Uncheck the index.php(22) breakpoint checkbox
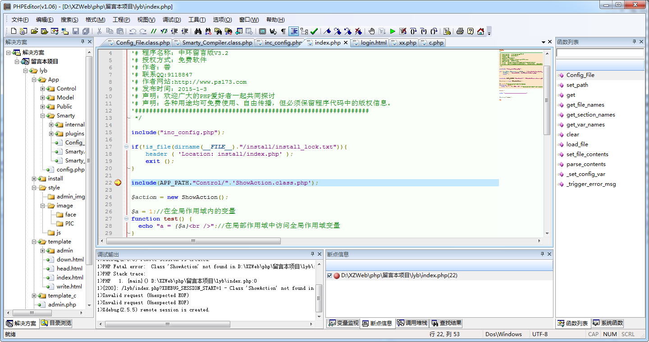 coord(330,275)
